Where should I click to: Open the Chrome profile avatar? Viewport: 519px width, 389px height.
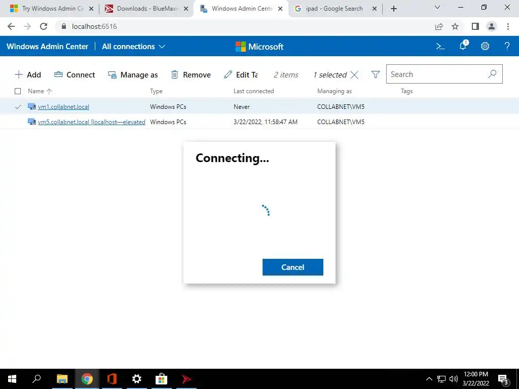[492, 26]
